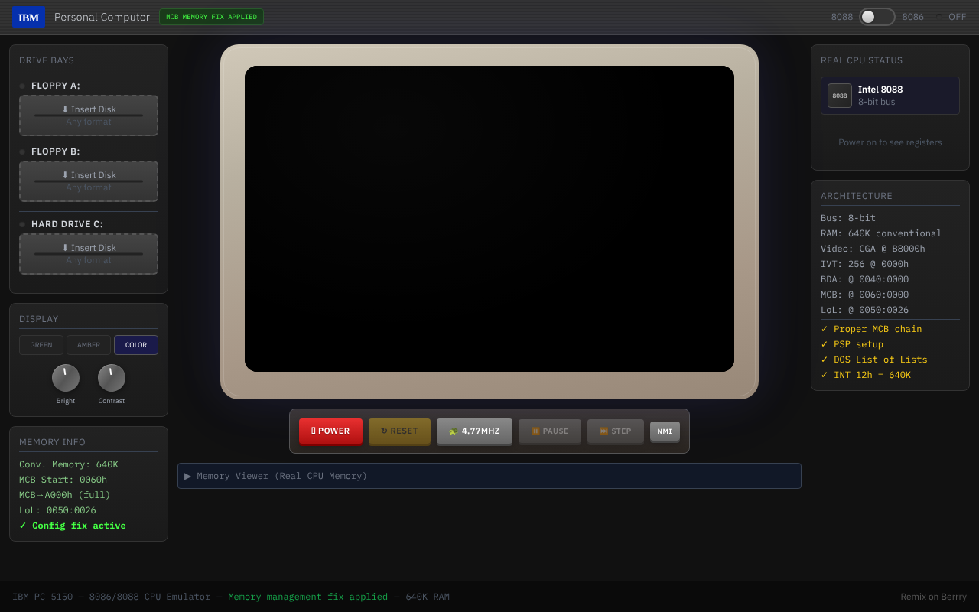Insert disk into Floppy A slot
This screenshot has width=979, height=612.
coord(89,116)
